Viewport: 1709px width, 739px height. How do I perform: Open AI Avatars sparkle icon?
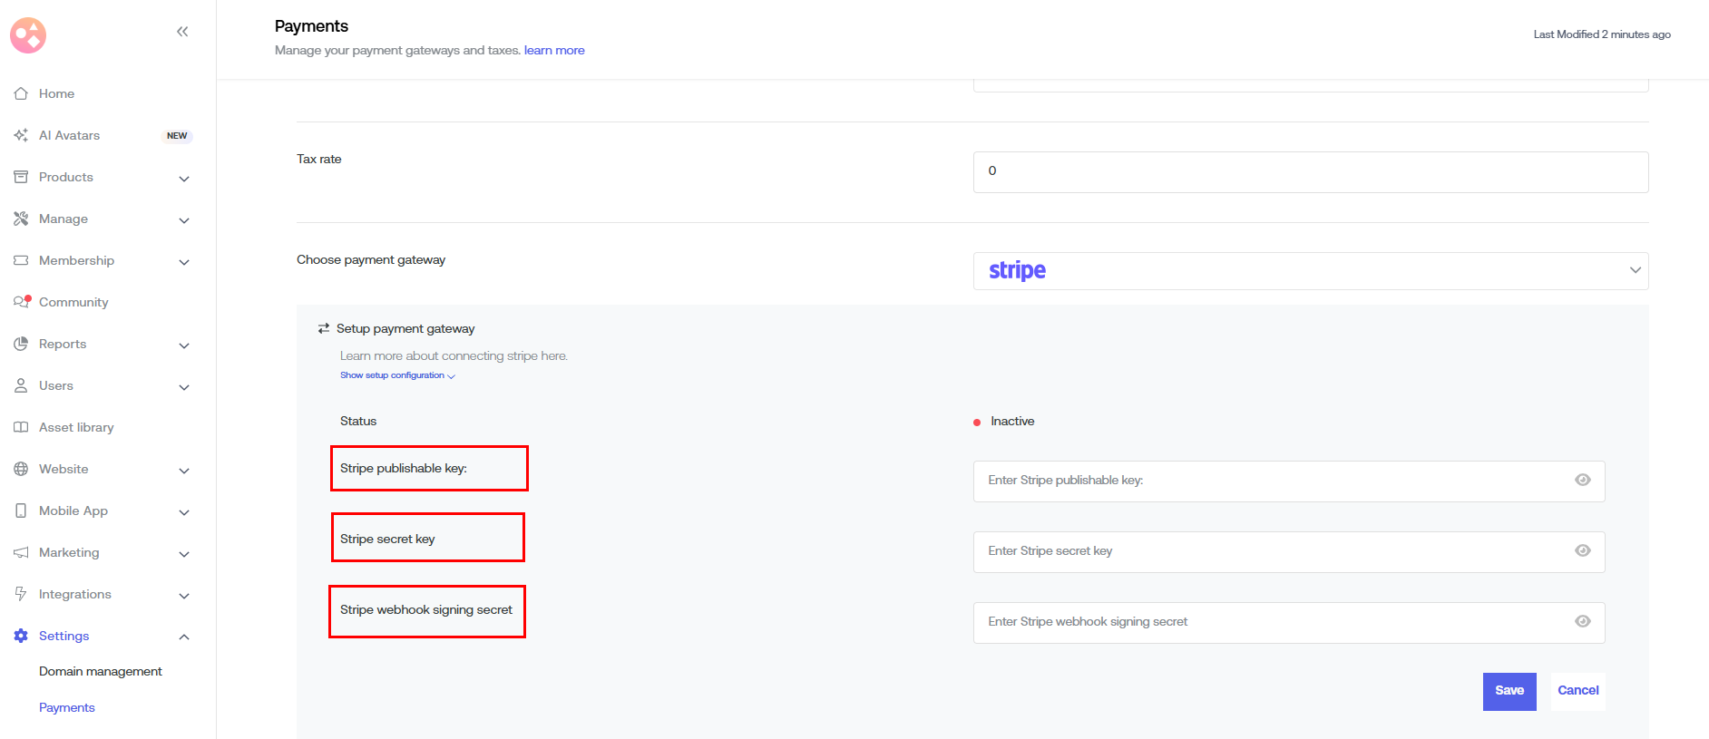[21, 135]
